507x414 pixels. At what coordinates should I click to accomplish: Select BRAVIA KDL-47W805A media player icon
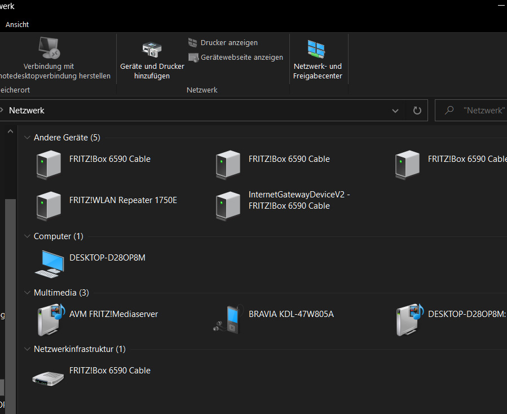(228, 320)
